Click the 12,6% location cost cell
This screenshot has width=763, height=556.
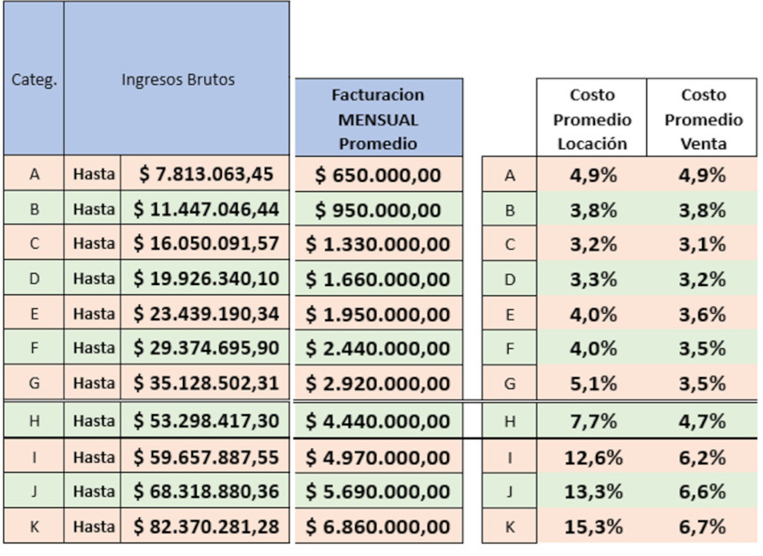point(593,457)
